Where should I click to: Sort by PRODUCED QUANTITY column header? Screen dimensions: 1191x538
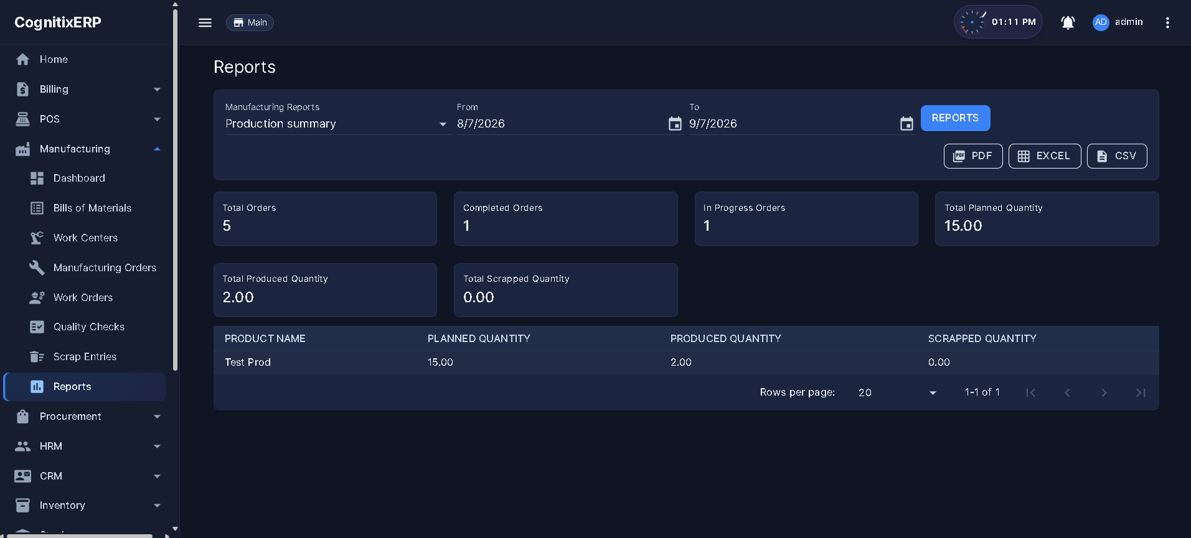click(725, 338)
